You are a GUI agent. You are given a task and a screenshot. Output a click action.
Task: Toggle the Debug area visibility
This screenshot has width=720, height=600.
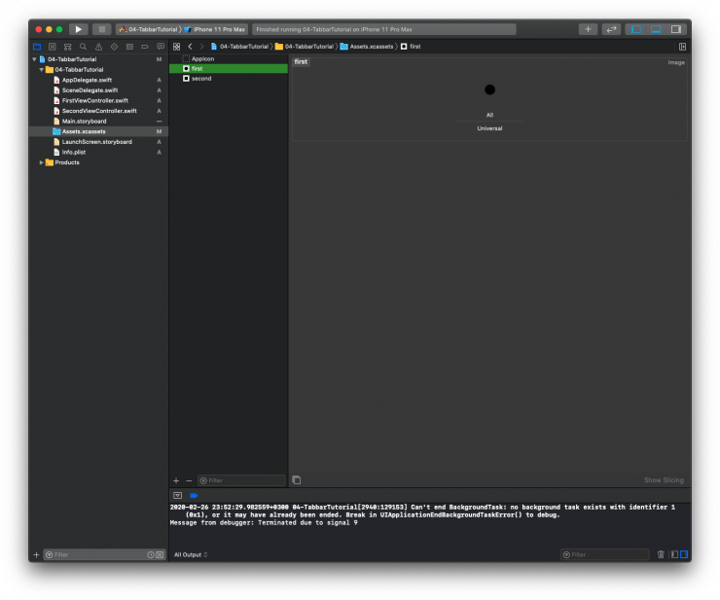click(x=656, y=29)
